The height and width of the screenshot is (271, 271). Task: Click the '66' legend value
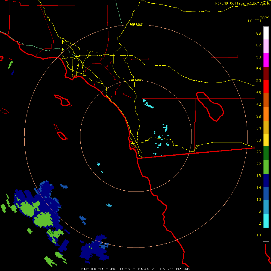[259, 33]
